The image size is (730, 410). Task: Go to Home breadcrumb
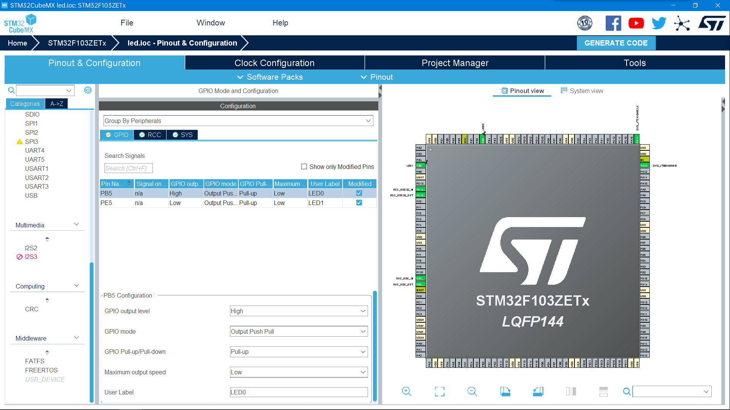(x=17, y=43)
